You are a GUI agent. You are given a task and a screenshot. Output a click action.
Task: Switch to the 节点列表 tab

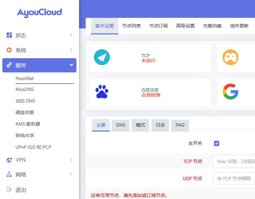pyautogui.click(x=131, y=26)
